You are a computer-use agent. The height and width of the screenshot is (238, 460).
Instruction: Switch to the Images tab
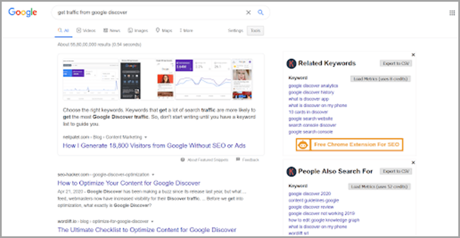pos(138,31)
